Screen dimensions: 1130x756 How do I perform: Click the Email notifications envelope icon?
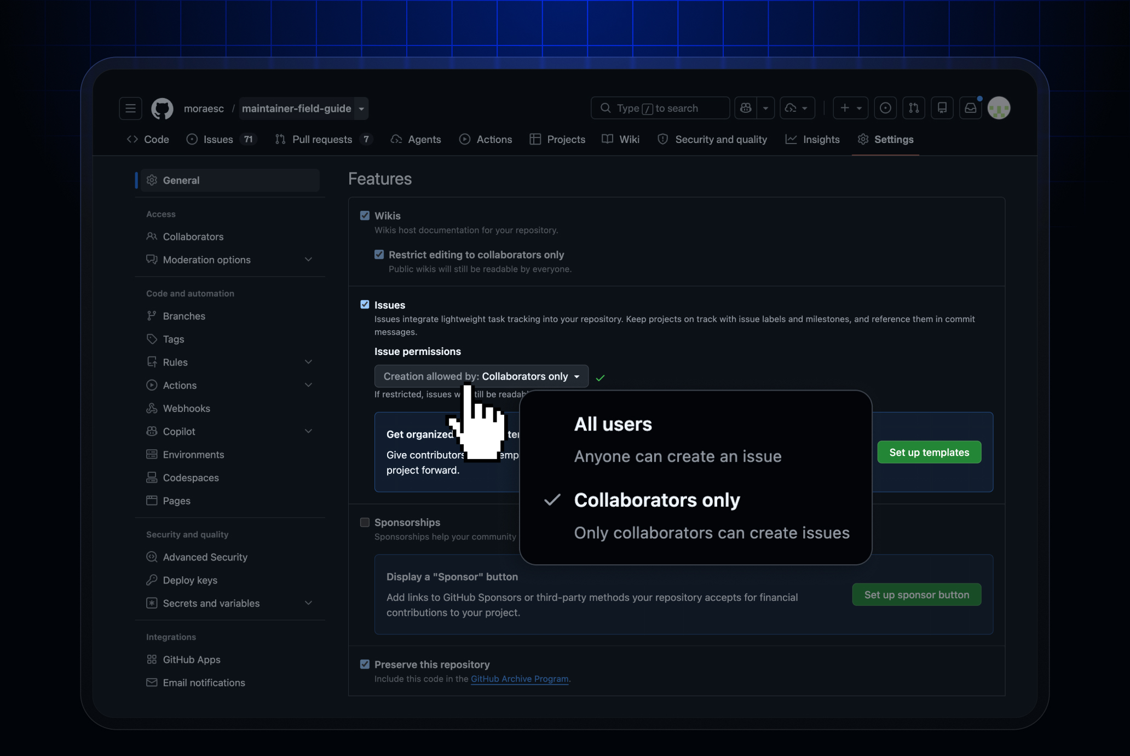[x=152, y=683]
